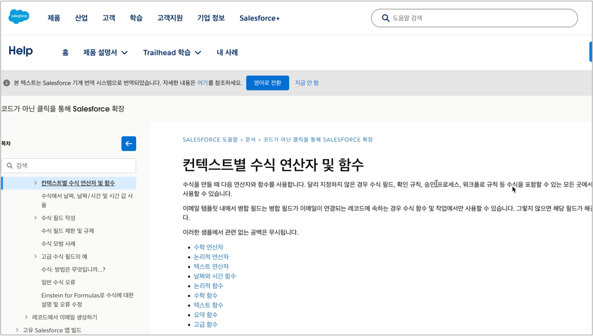Screen dimensions: 593x336
Task: Dismiss translation with 지금 안 함
Action: point(307,83)
